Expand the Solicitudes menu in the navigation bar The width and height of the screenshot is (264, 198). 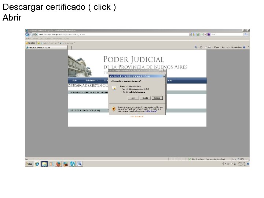pyautogui.click(x=92, y=80)
